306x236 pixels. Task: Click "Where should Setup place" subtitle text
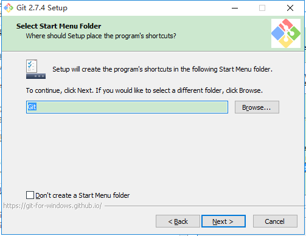[101, 36]
